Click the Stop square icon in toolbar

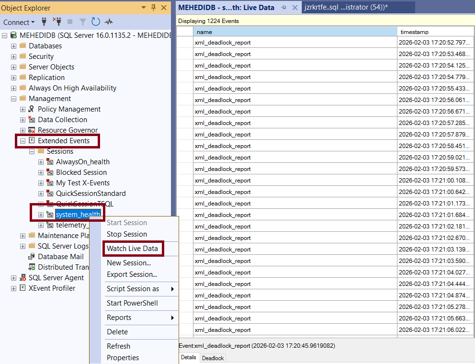(70, 22)
